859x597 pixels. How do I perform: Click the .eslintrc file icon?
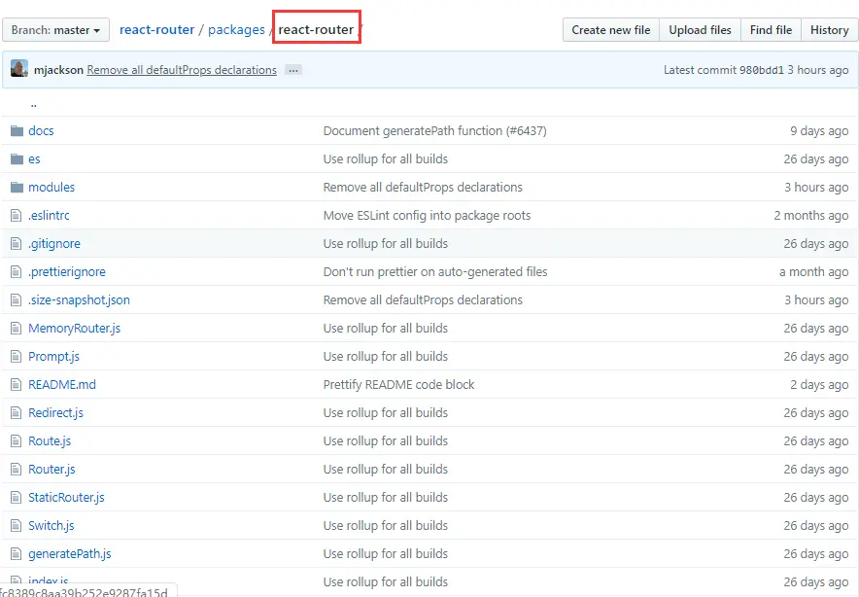[x=17, y=216]
